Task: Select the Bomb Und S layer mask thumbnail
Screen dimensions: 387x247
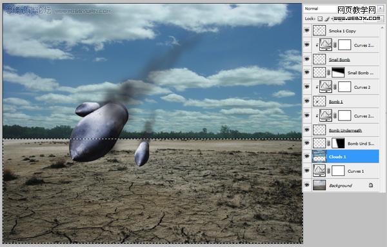Action: [338, 143]
